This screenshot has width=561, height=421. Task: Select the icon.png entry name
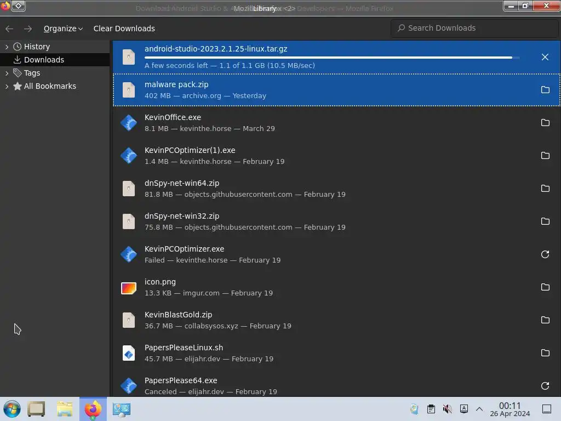tap(160, 282)
